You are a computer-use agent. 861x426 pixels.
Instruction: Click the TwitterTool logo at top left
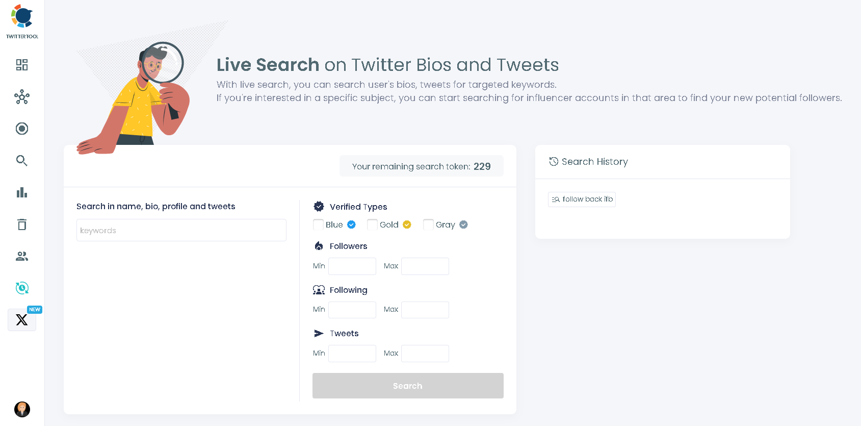pos(22,20)
